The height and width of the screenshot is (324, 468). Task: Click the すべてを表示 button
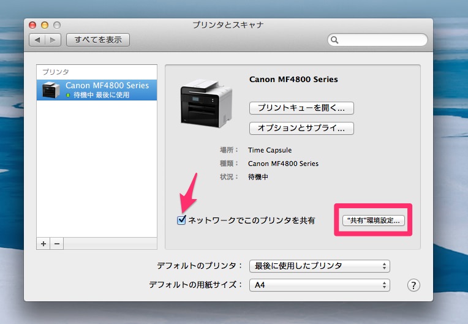[x=98, y=40]
